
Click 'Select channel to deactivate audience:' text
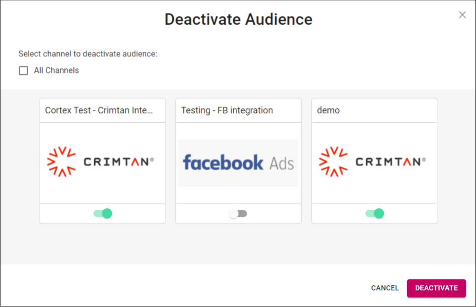click(88, 54)
